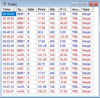Select the 09:39:29 time cell
100x98 pixels.
tap(9, 18)
